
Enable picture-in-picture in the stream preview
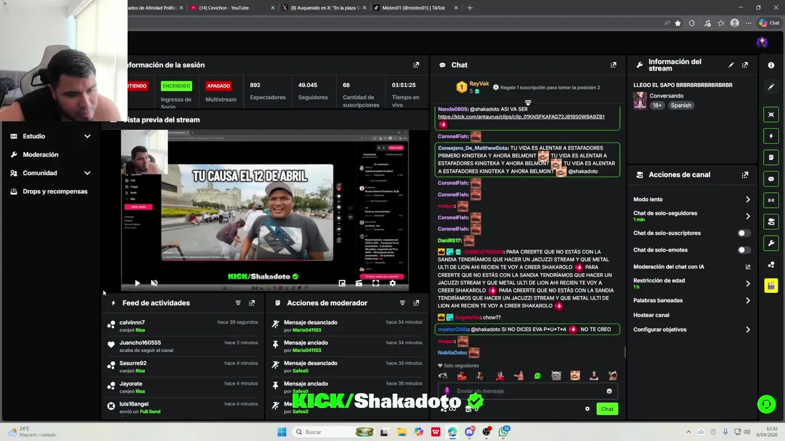[342, 283]
